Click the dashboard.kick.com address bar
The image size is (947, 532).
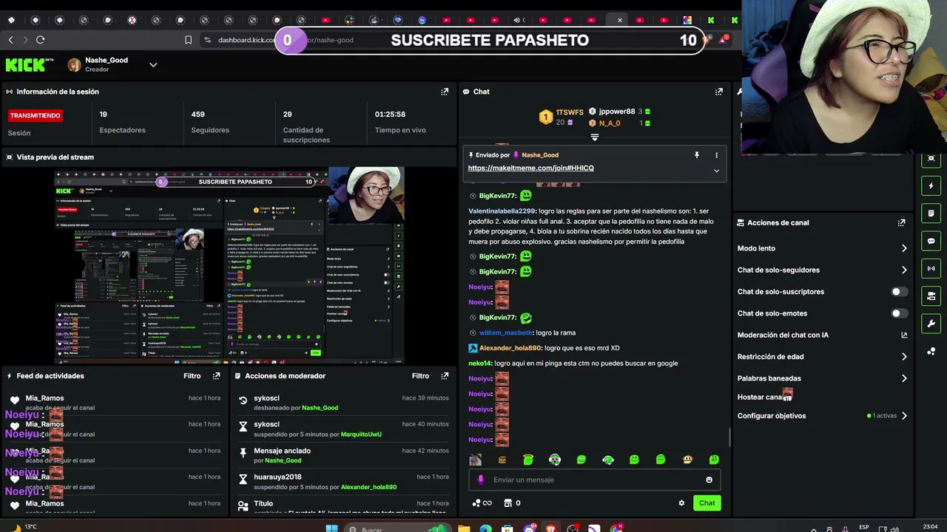coord(246,40)
